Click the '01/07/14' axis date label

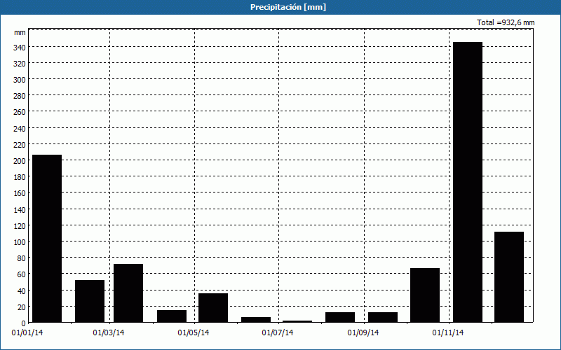(x=278, y=333)
